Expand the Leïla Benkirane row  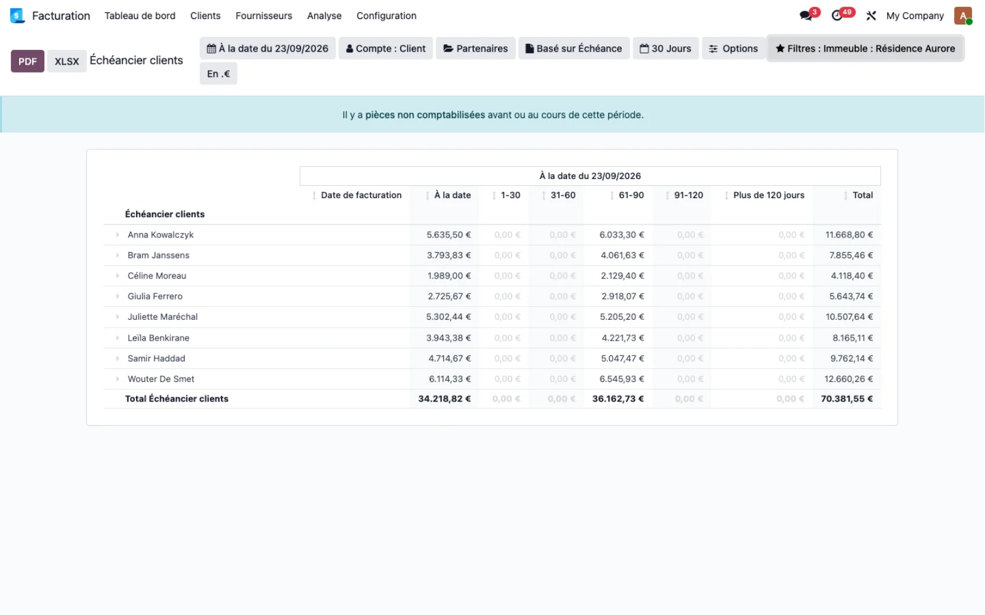point(118,338)
